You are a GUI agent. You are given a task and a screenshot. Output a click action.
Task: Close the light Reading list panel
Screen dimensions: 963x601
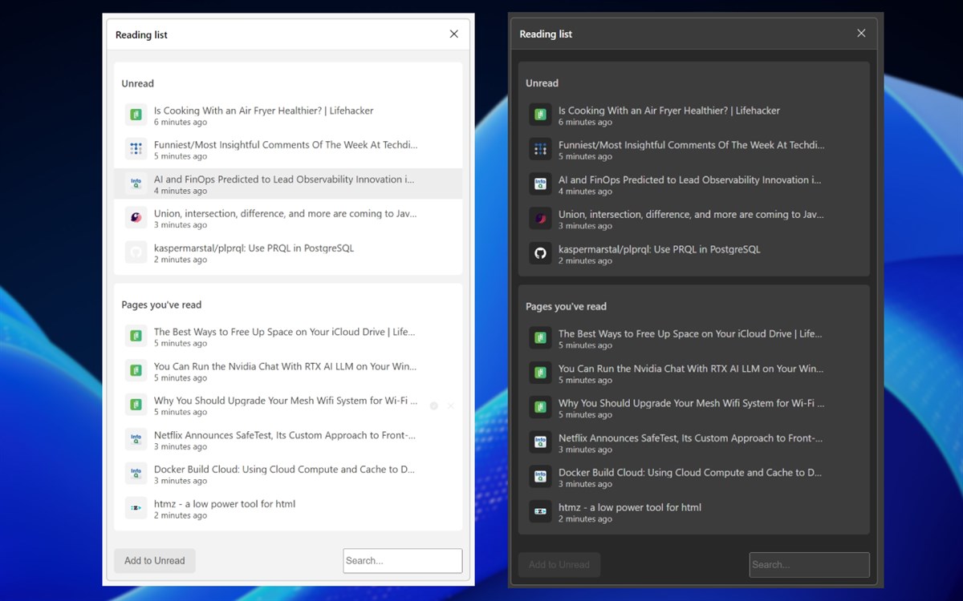(x=454, y=34)
